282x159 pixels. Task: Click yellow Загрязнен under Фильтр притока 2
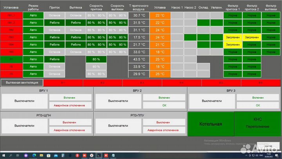[x=252, y=37]
